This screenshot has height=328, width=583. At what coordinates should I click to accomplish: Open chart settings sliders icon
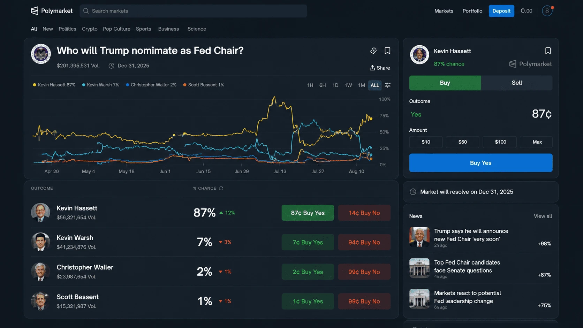coord(388,85)
